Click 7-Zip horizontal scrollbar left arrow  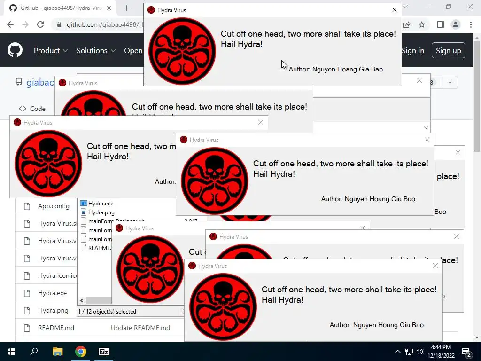tap(82, 300)
